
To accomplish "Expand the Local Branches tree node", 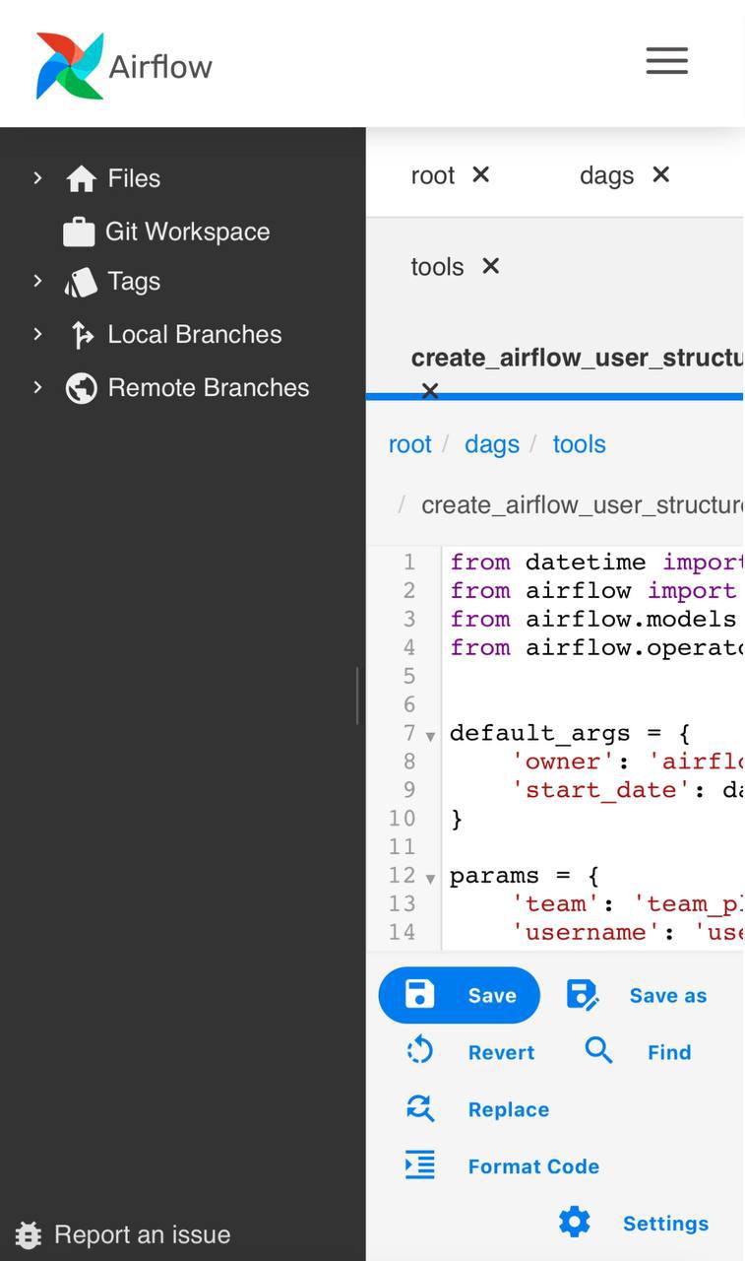I will [x=37, y=334].
